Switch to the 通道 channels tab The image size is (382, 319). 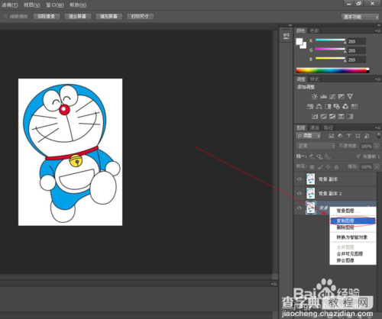[x=315, y=127]
